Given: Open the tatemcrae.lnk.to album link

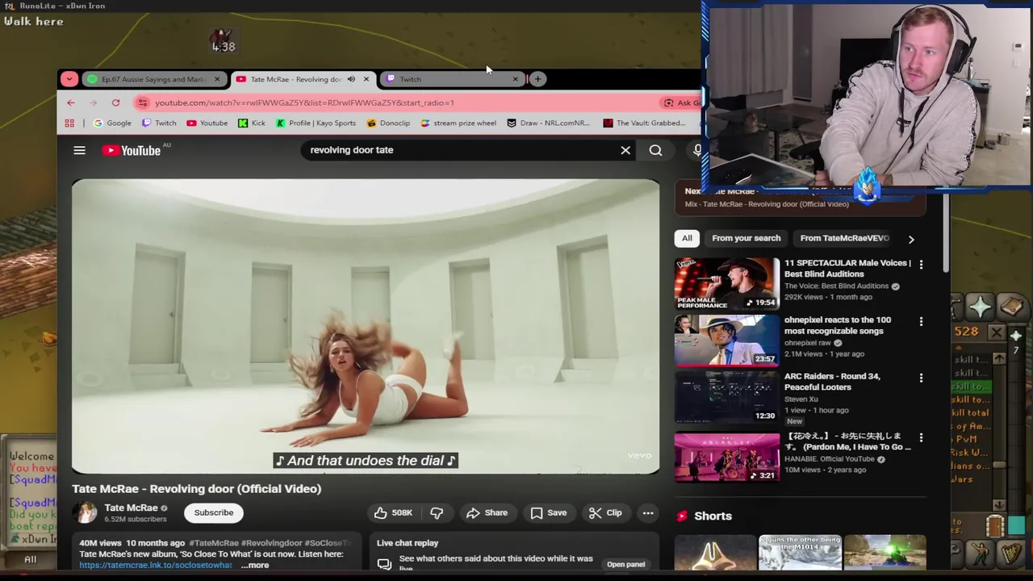Looking at the screenshot, I should tap(156, 565).
